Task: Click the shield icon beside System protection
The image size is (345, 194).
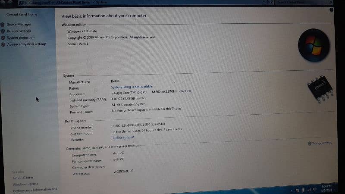Action: [x=3, y=38]
